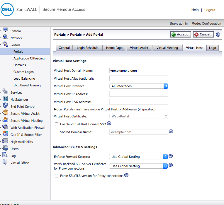Open Domains in sidebar
The width and height of the screenshot is (224, 205).
20,65
